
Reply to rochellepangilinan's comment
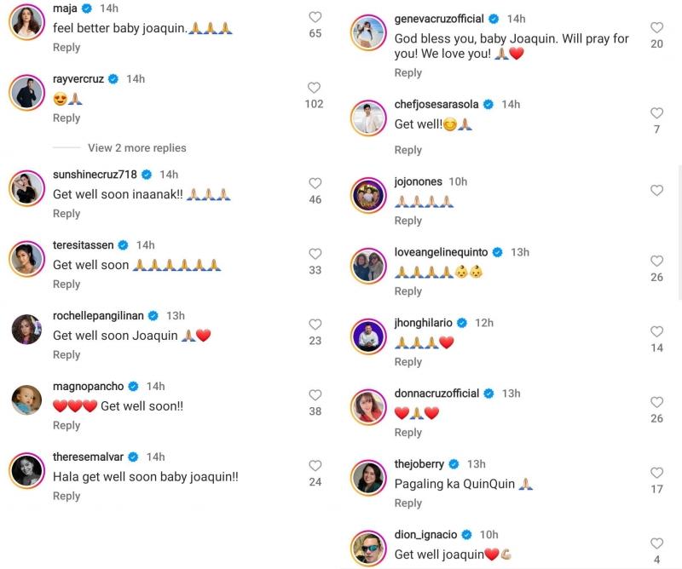pos(66,354)
